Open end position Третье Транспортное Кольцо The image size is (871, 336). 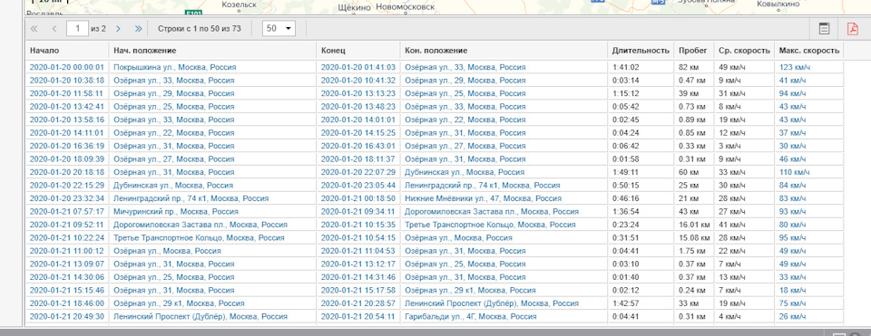pos(490,225)
